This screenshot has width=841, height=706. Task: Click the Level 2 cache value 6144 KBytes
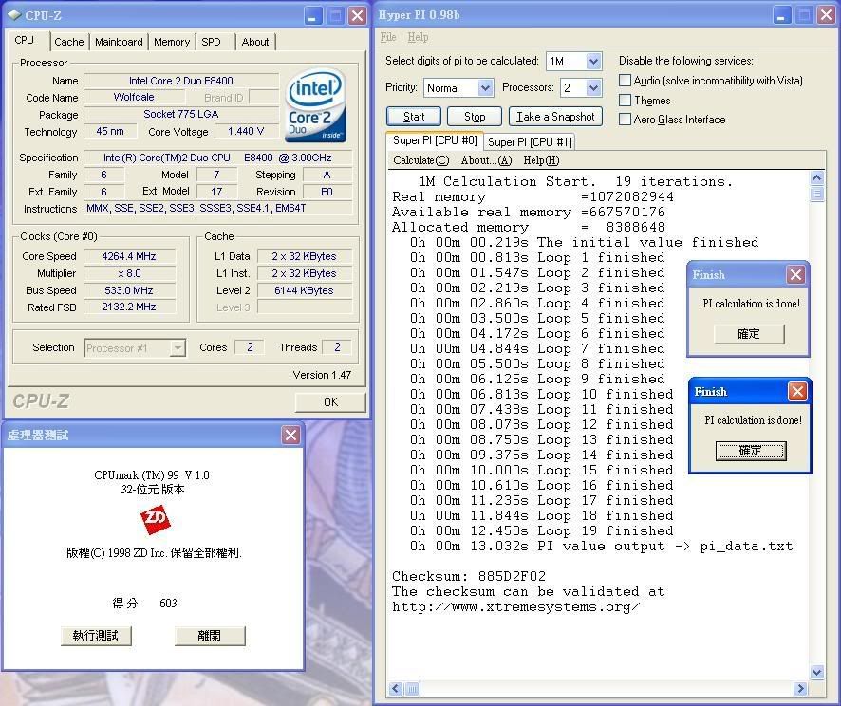(304, 290)
